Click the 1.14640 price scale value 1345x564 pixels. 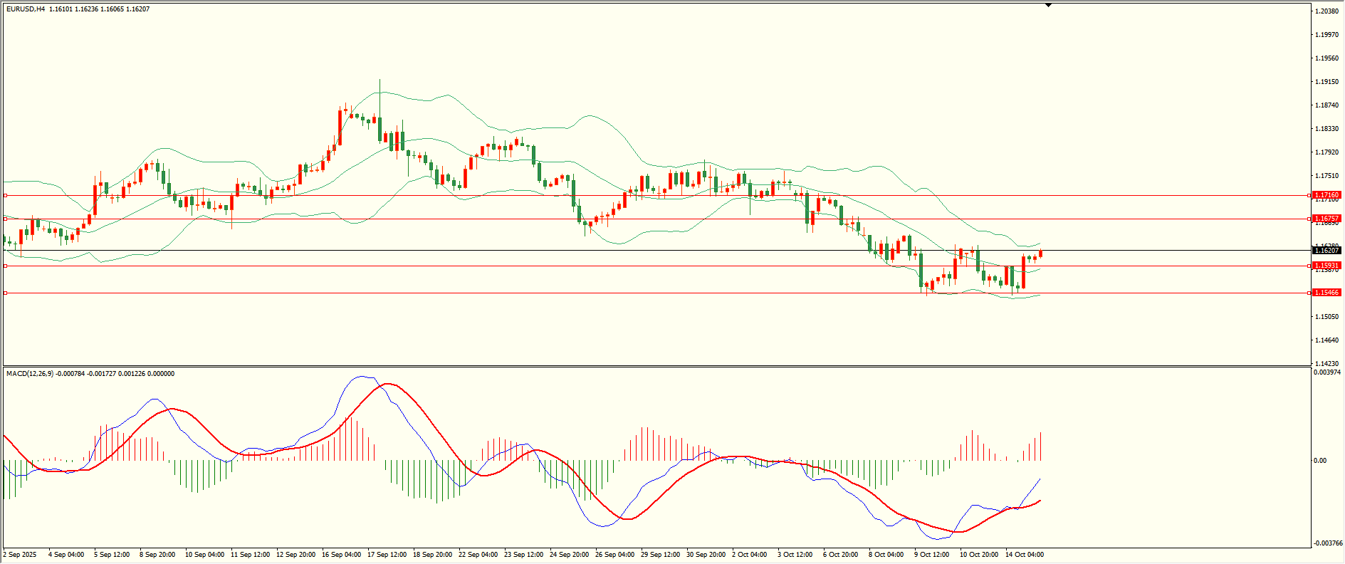click(1326, 340)
